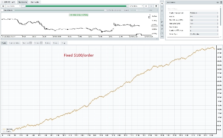223x138 pixels.
Task: Collapse the GBPUSD m15 instance arrow
Action: pyautogui.click(x=2, y=2)
